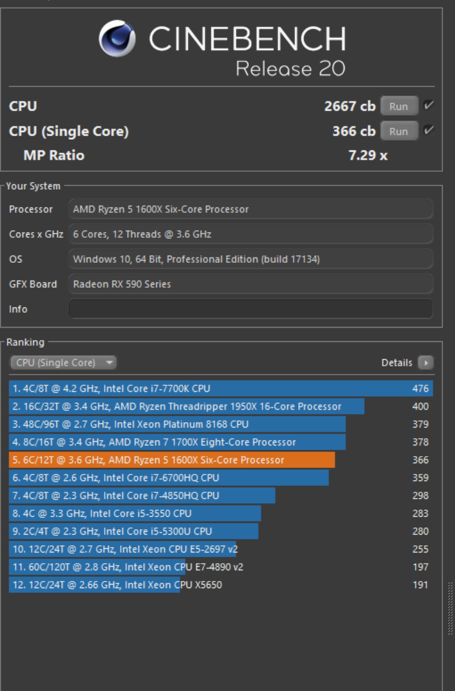Run the CPU Single Core benchmark
Image resolution: width=455 pixels, height=691 pixels.
(x=399, y=131)
